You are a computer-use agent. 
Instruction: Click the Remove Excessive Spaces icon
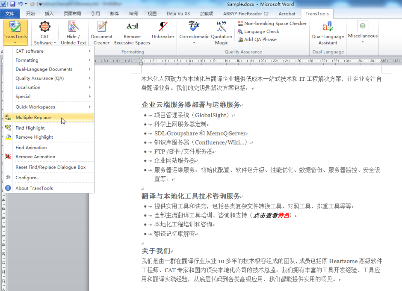click(x=132, y=28)
